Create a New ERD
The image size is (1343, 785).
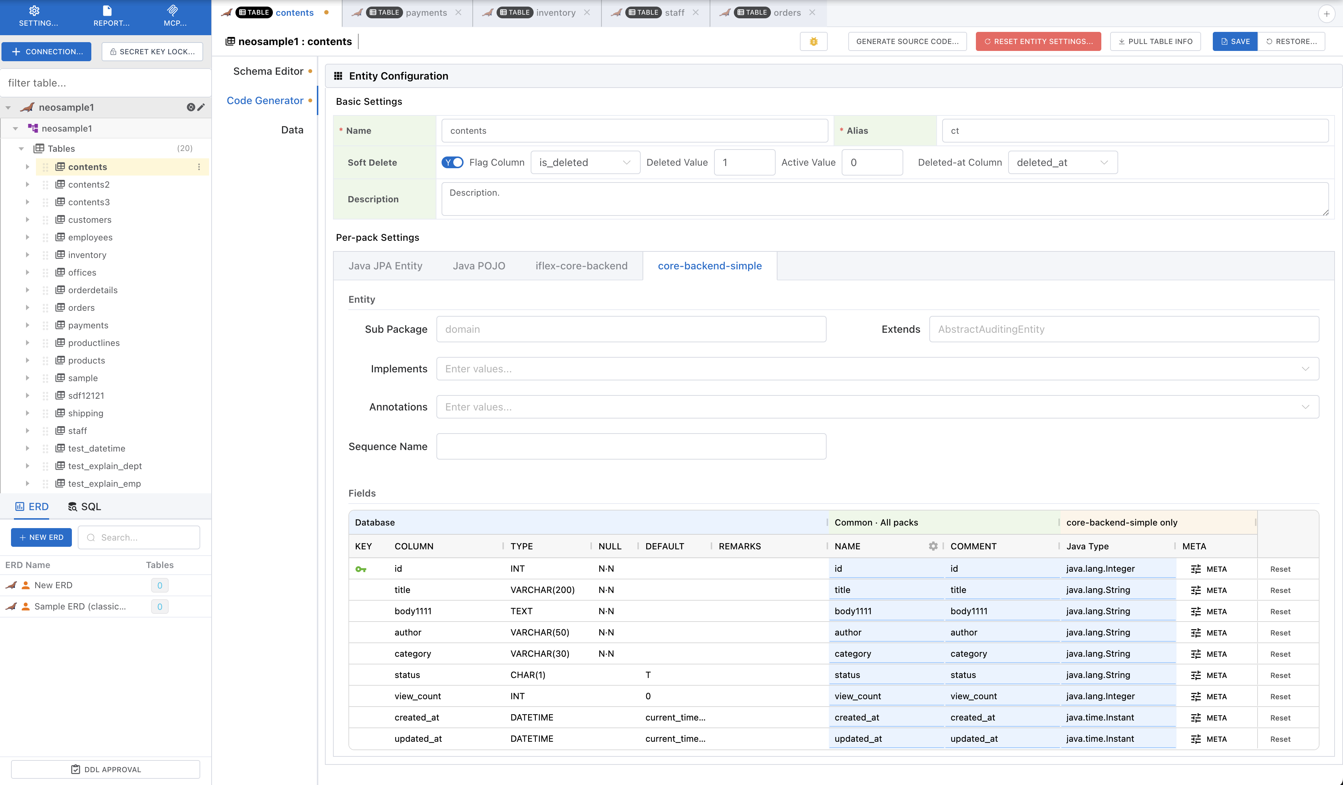click(41, 537)
